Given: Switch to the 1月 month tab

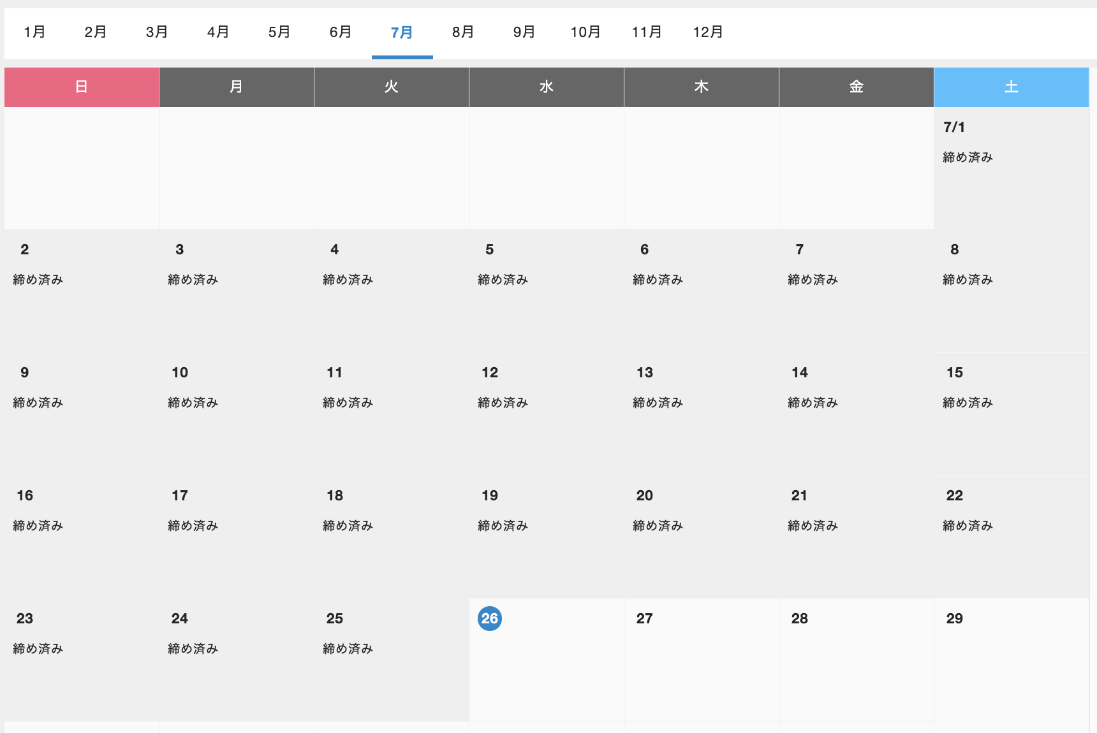Looking at the screenshot, I should [34, 32].
